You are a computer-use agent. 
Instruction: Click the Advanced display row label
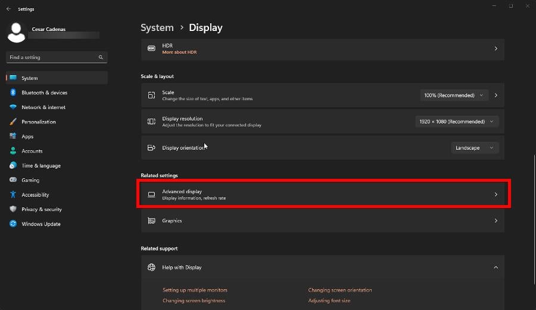point(182,191)
